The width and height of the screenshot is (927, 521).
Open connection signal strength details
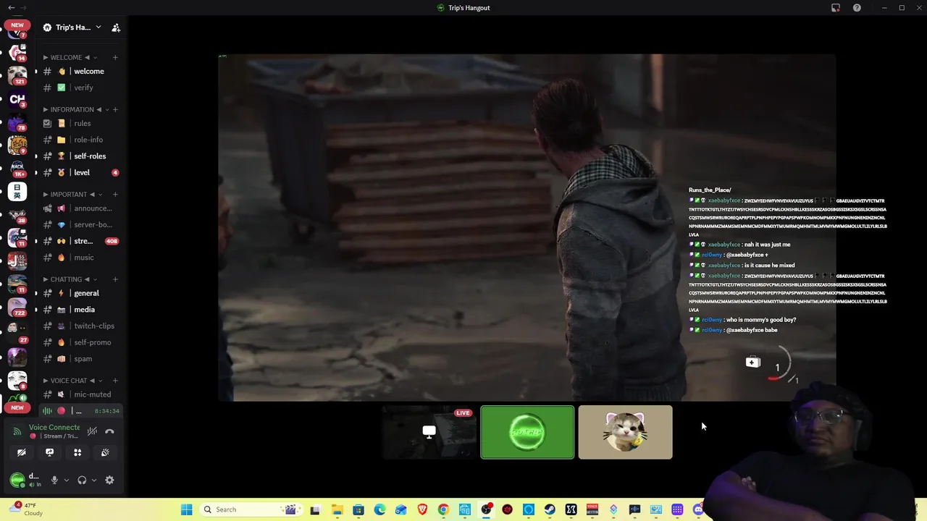coord(17,431)
